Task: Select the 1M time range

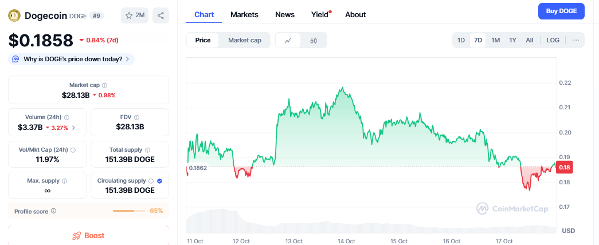Action: 496,40
